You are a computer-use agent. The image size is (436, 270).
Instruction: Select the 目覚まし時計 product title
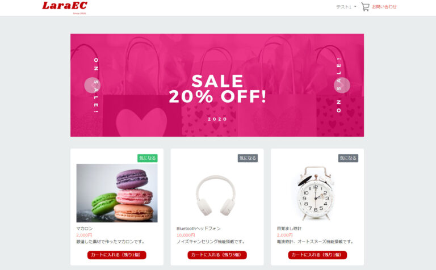289,229
